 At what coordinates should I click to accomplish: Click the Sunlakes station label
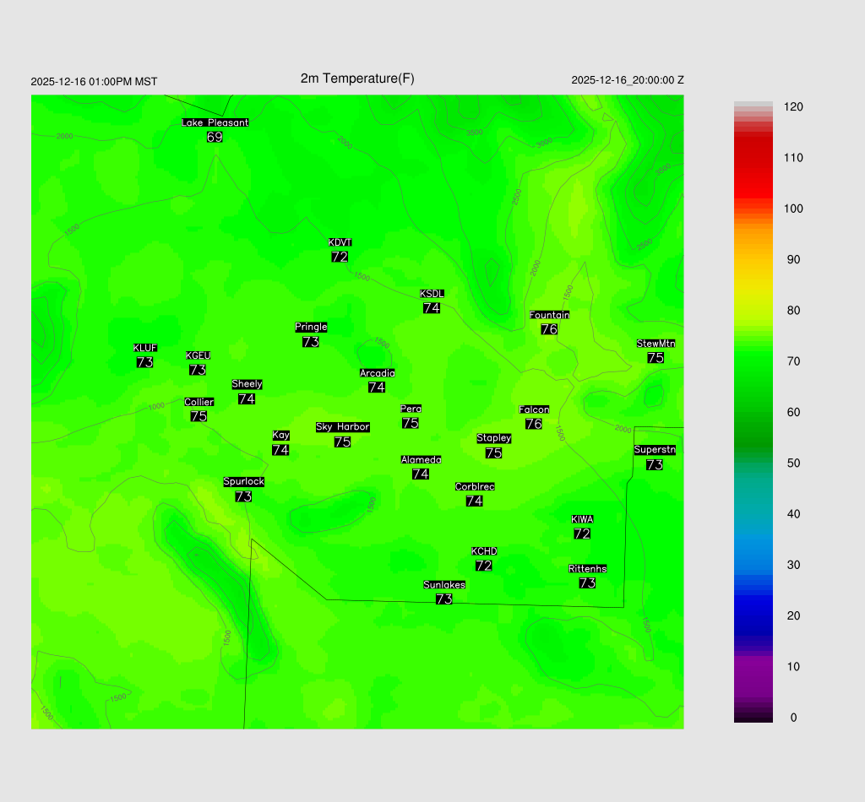(x=444, y=585)
